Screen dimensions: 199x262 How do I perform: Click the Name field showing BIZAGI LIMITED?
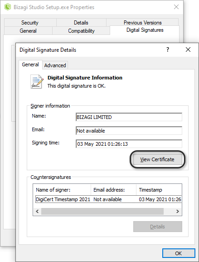pos(129,117)
